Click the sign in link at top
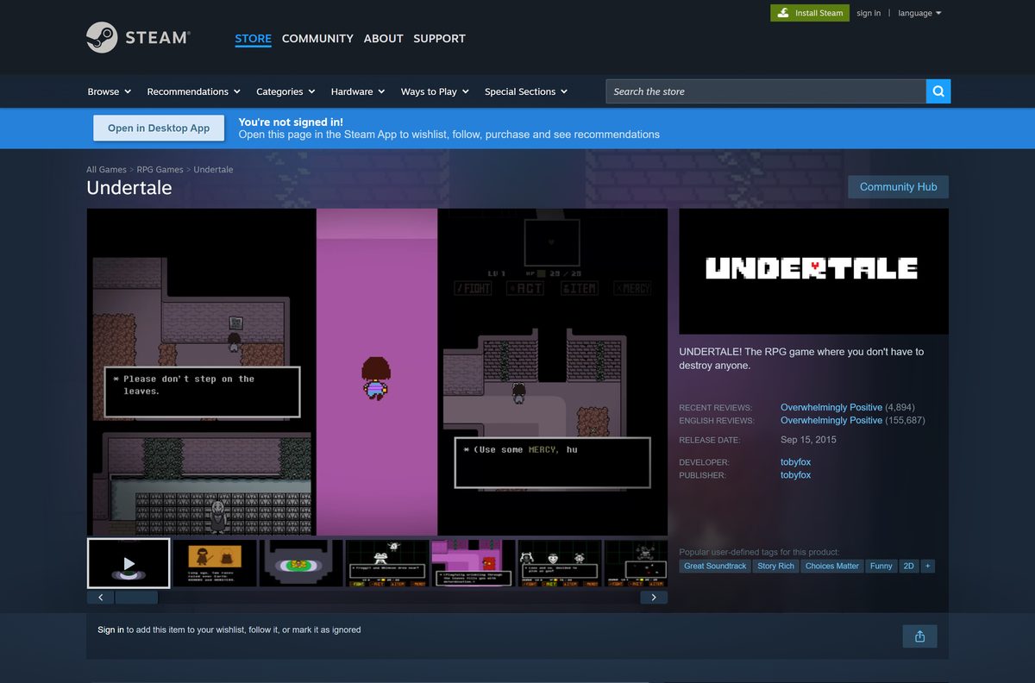Viewport: 1035px width, 683px height. click(x=869, y=13)
